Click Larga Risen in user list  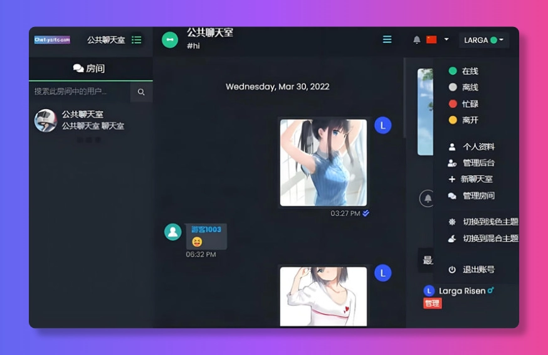pos(462,291)
